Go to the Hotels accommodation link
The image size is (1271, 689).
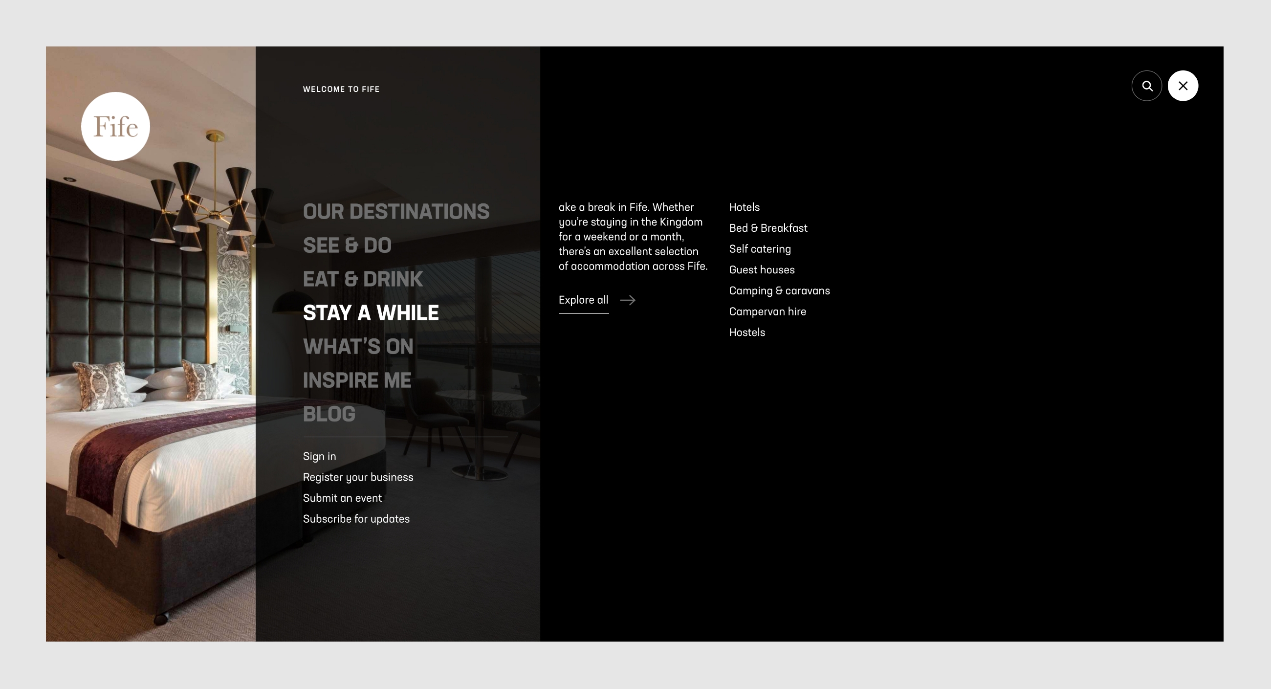point(744,207)
